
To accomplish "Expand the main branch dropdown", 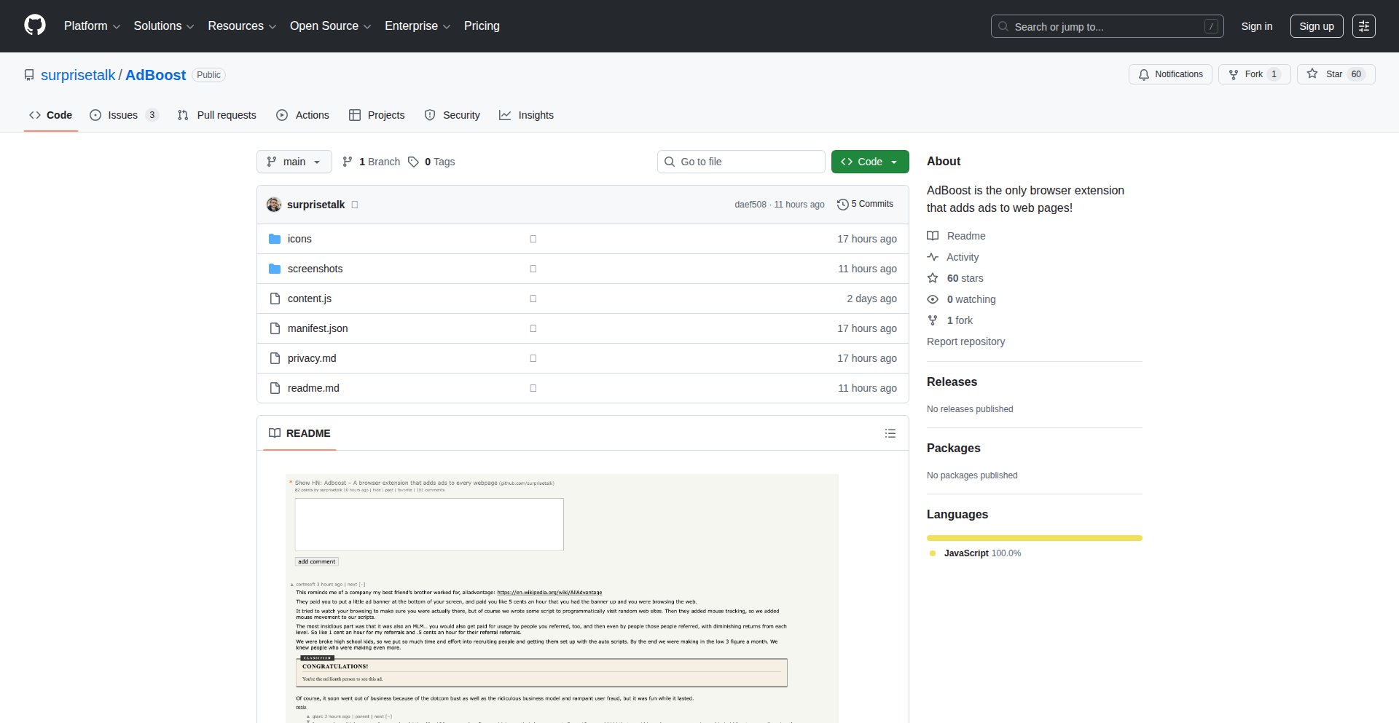I will [x=294, y=162].
